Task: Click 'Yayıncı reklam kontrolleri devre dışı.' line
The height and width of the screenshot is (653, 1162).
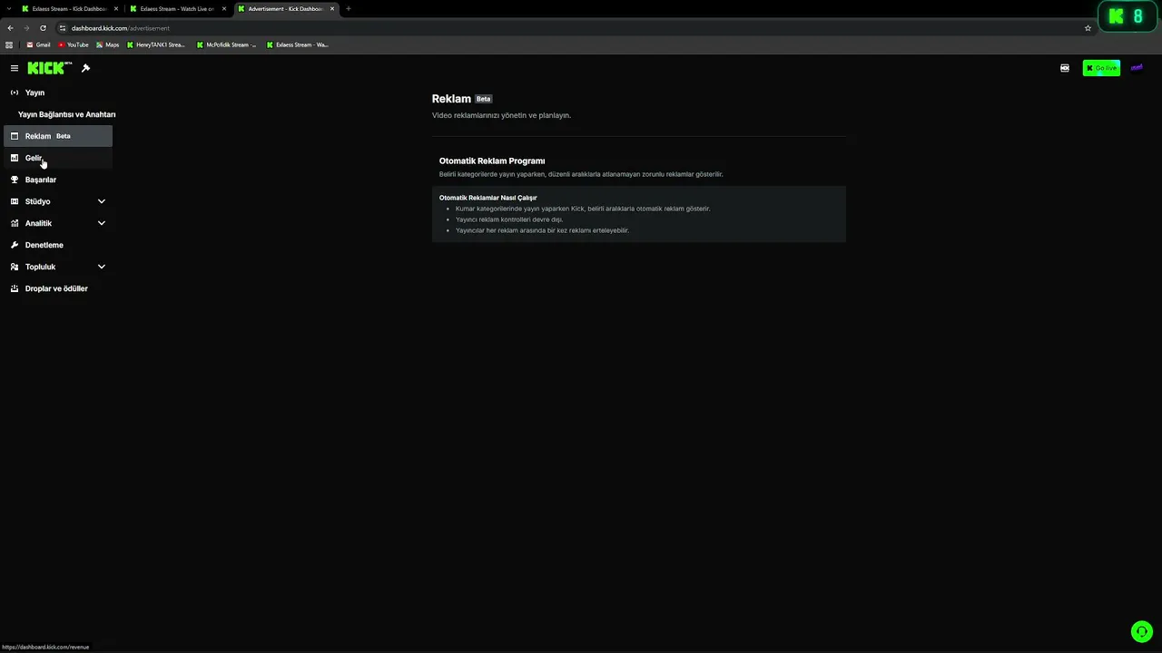Action: click(x=509, y=219)
